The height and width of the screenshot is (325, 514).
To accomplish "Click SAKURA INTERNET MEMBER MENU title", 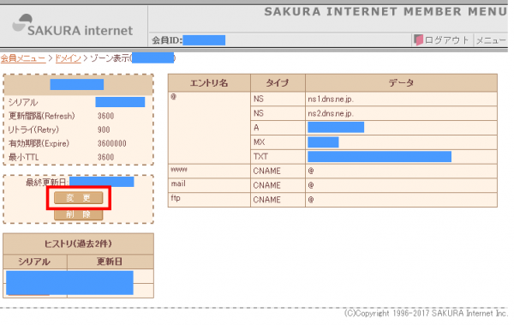I will pyautogui.click(x=385, y=11).
